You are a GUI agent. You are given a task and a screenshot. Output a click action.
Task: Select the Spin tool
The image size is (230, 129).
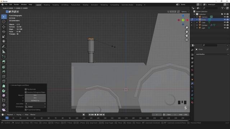pyautogui.click(x=4, y=91)
